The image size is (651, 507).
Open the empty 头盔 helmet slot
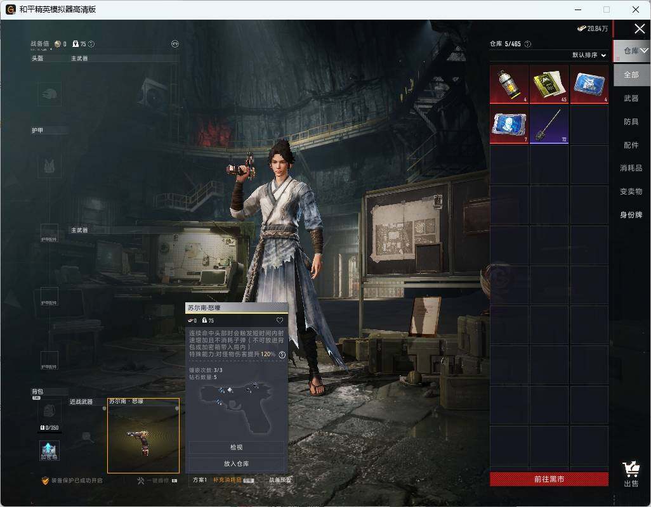49,94
